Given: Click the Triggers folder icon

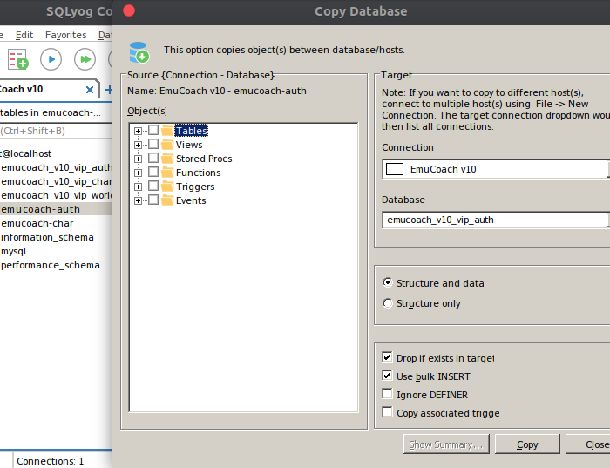Looking at the screenshot, I should (167, 187).
